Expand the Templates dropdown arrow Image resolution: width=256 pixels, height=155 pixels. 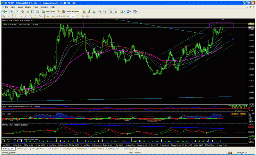137,11
